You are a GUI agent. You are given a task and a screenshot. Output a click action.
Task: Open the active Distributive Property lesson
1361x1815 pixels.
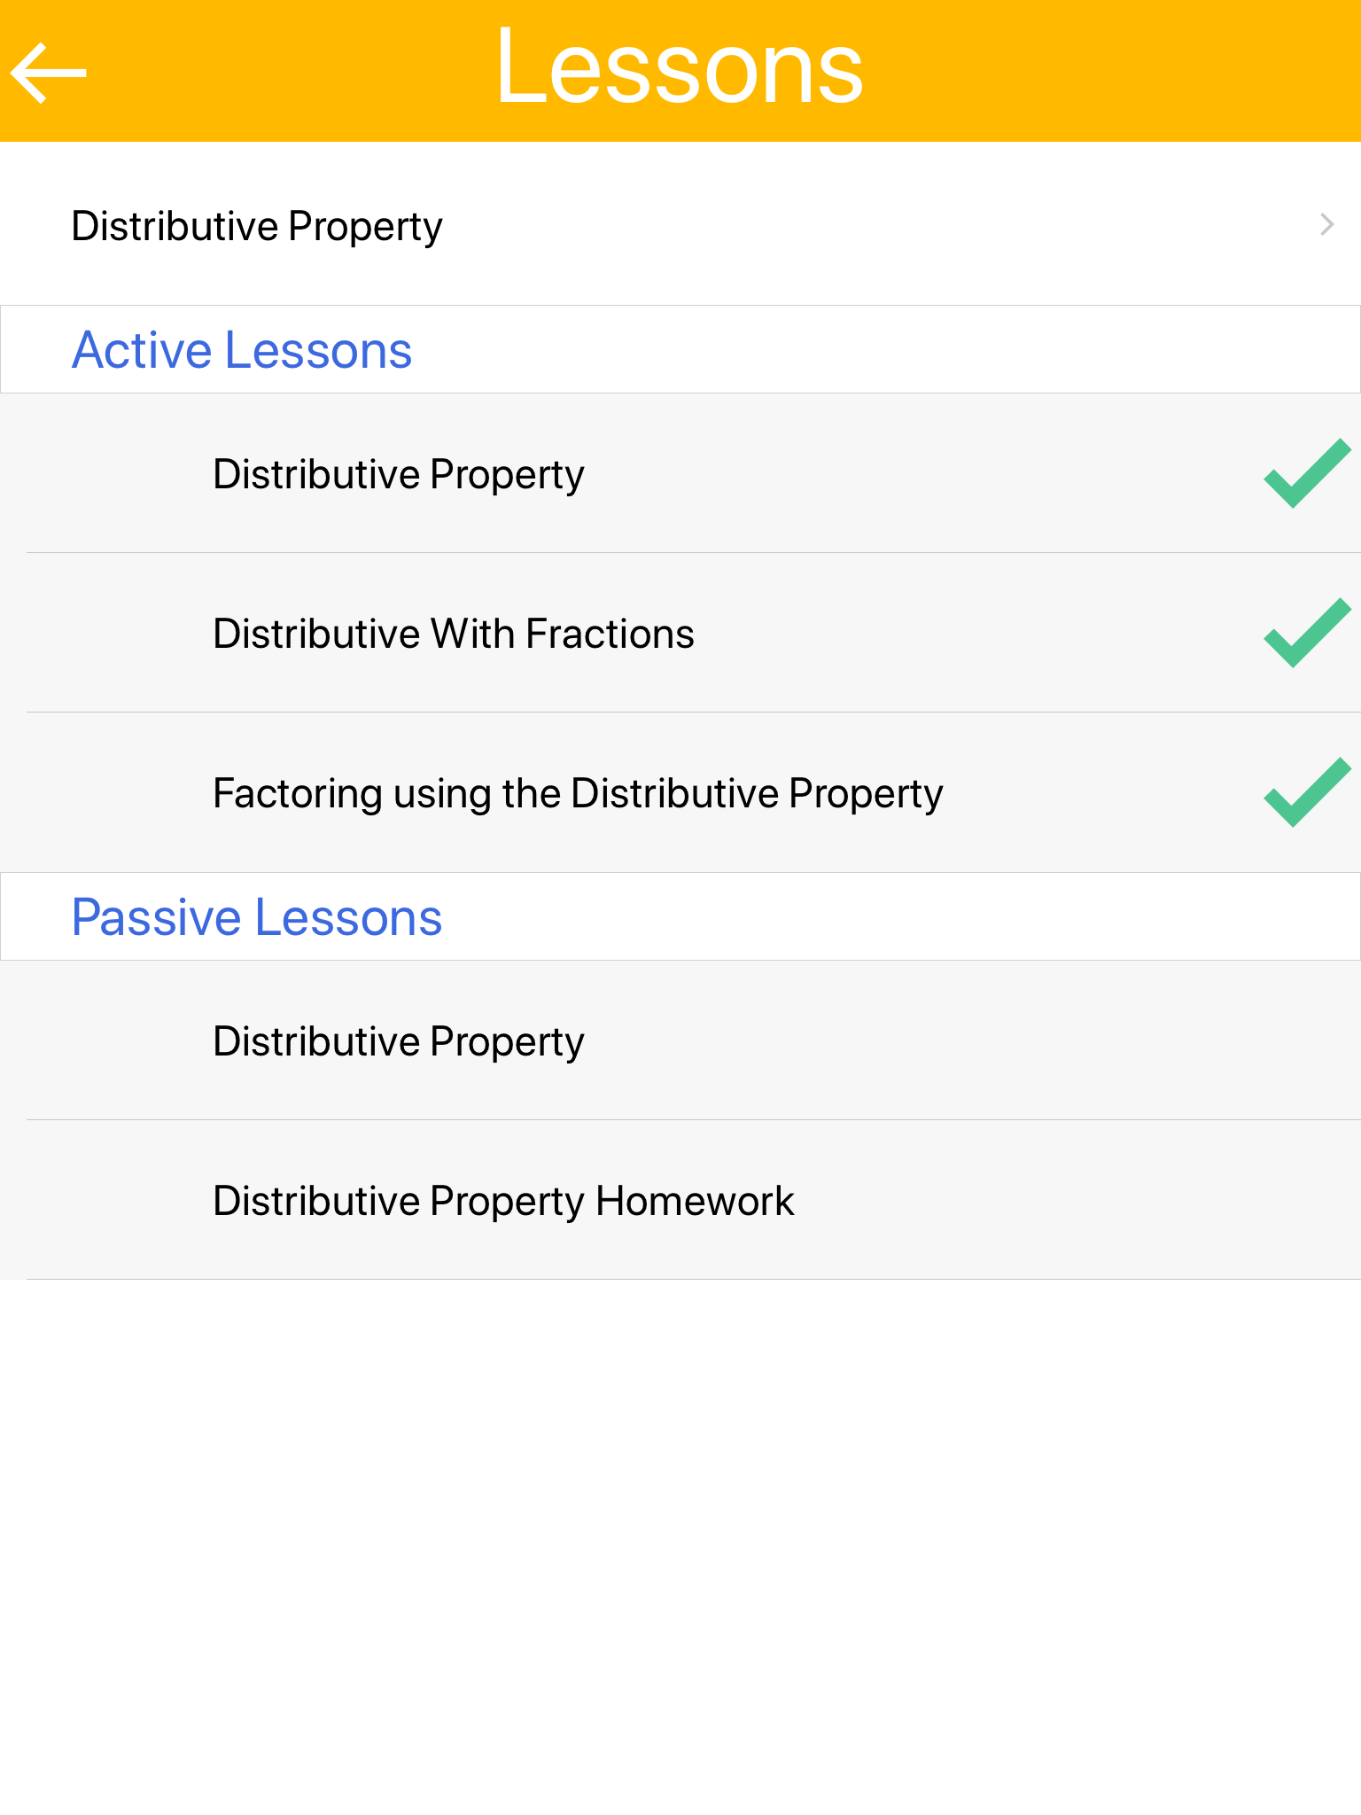tap(399, 474)
